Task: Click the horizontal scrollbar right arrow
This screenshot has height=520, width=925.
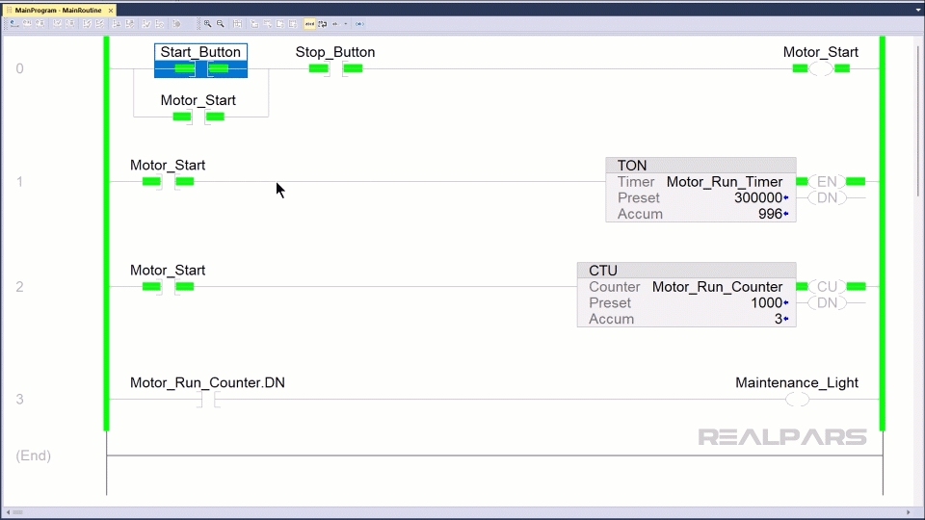Action: pos(909,512)
